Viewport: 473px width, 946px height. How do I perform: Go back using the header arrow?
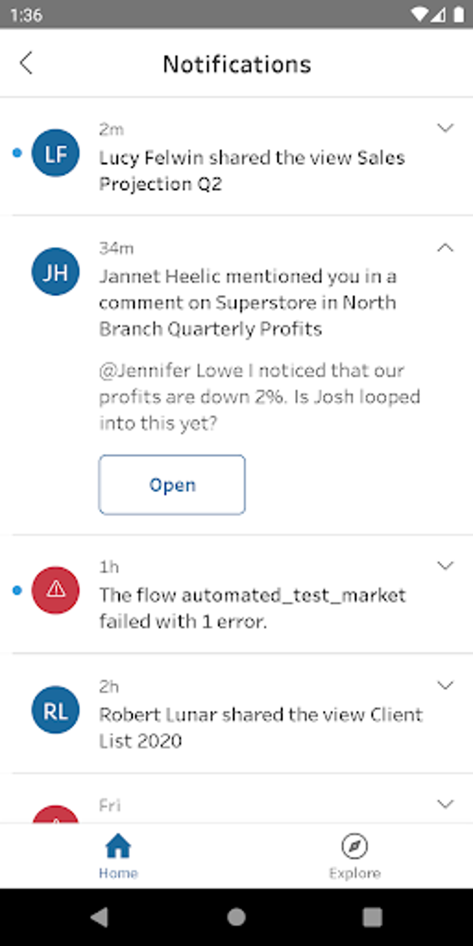click(x=26, y=63)
